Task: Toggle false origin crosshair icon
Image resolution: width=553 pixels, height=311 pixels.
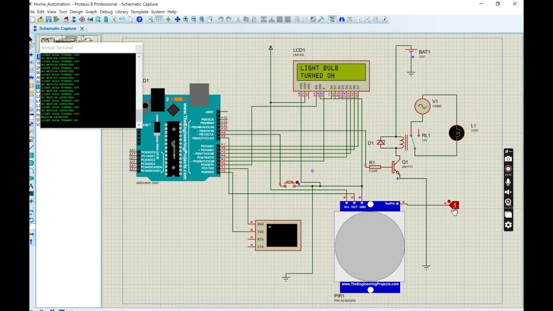Action: point(168,19)
